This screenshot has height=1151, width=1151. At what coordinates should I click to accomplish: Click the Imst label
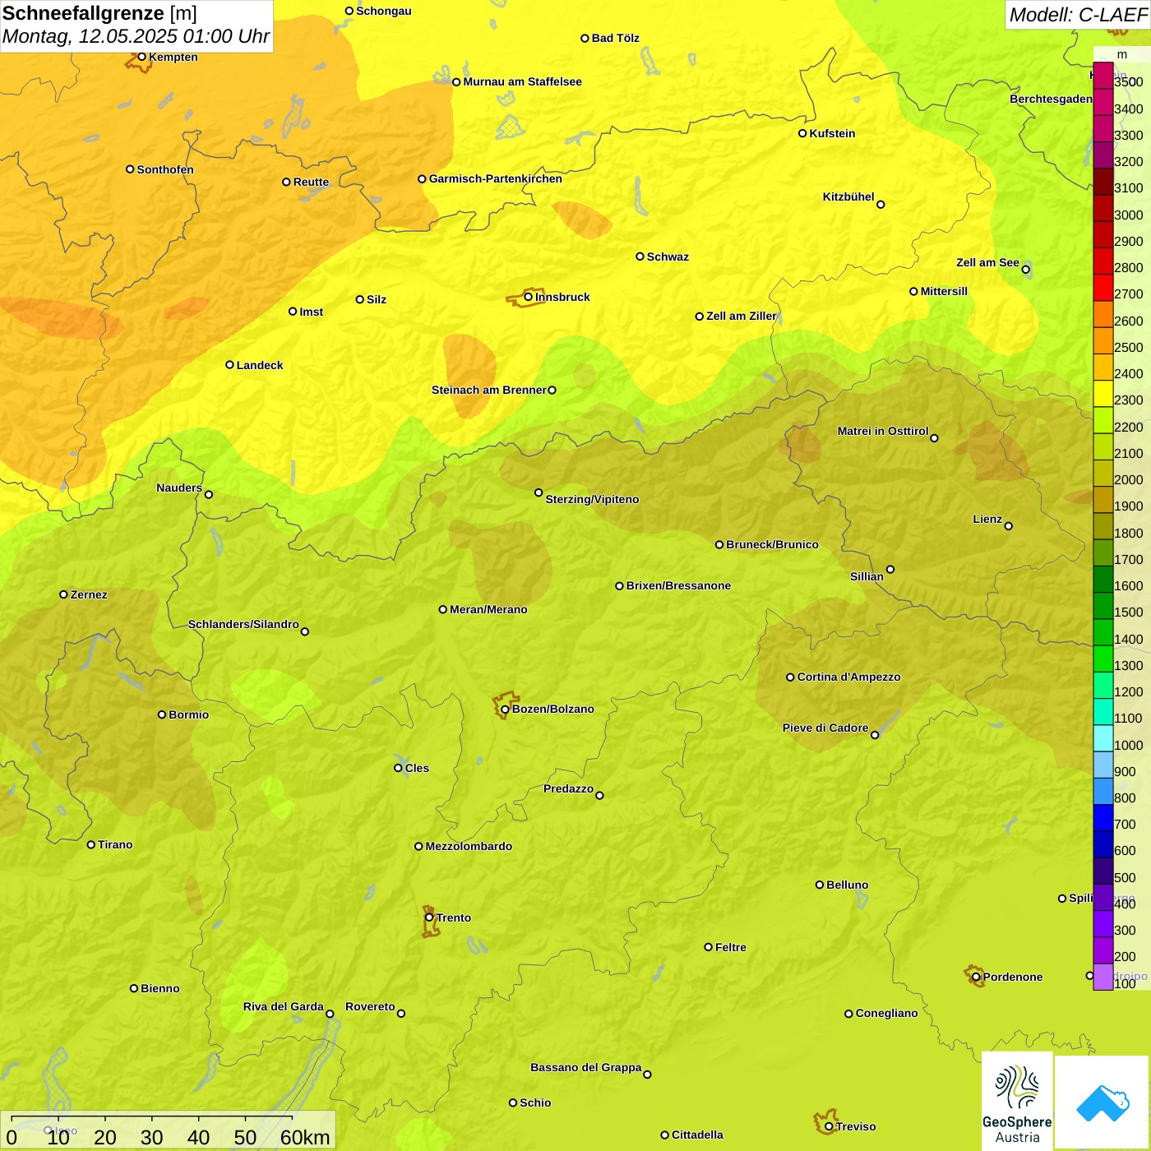coord(311,312)
